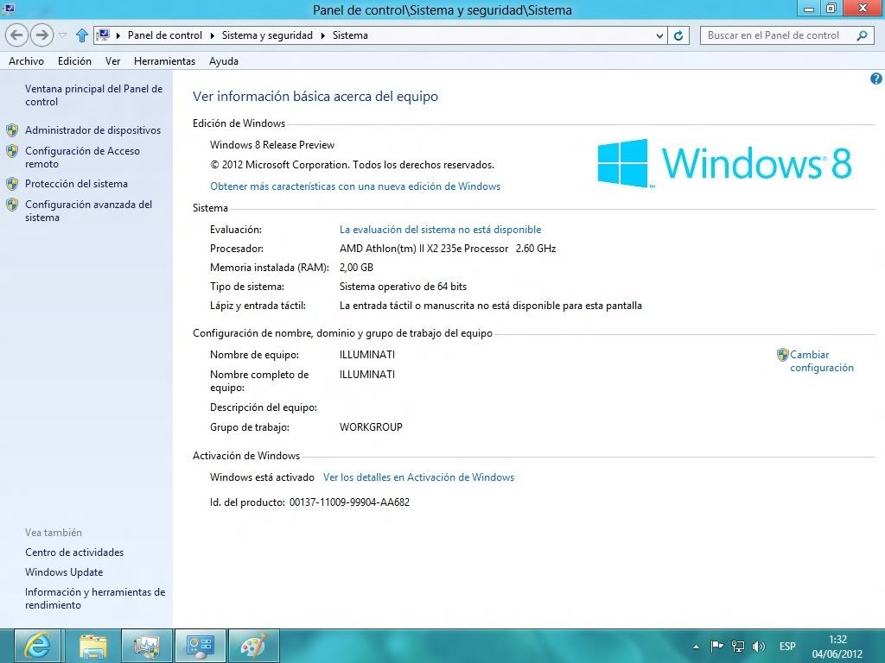Open Windows Update link
The image size is (885, 663).
pyautogui.click(x=64, y=572)
